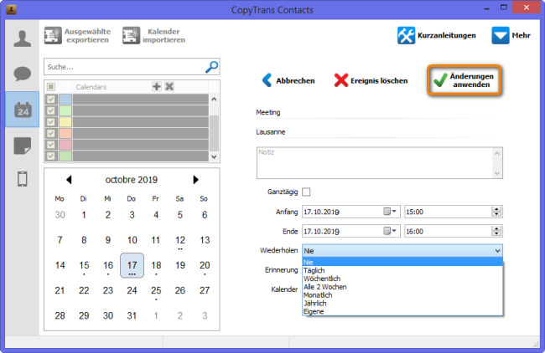
Task: Click the search magnifier icon
Action: tap(211, 67)
